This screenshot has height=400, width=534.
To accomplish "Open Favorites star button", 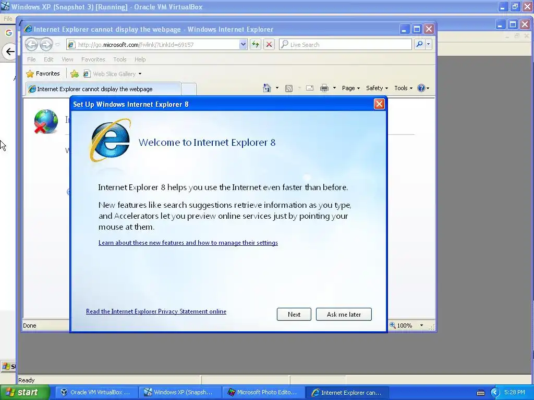I will [x=43, y=73].
